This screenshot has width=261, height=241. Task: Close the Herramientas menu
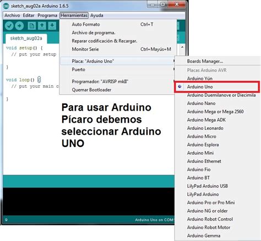pyautogui.click(x=74, y=15)
